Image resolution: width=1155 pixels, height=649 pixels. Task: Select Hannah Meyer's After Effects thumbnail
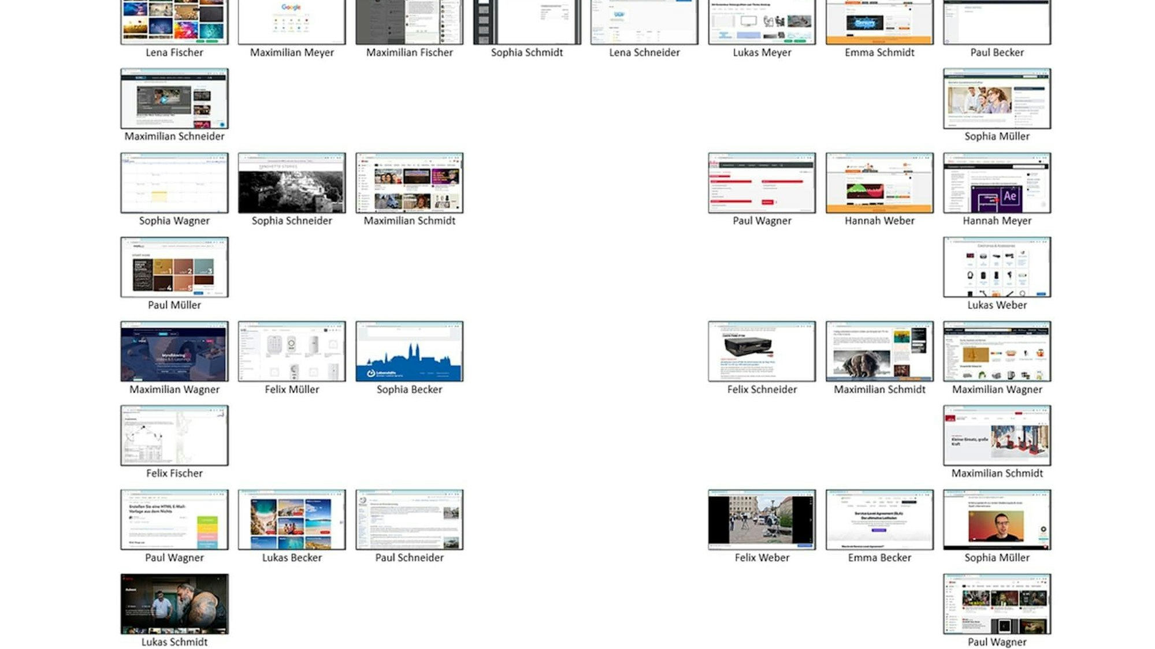coord(997,183)
